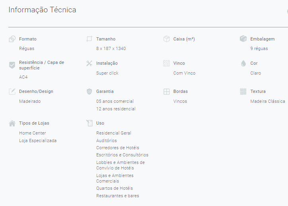Viewport: 288px width, 206px height.
Task: Click the Embalagem package icon
Action: pyautogui.click(x=243, y=39)
